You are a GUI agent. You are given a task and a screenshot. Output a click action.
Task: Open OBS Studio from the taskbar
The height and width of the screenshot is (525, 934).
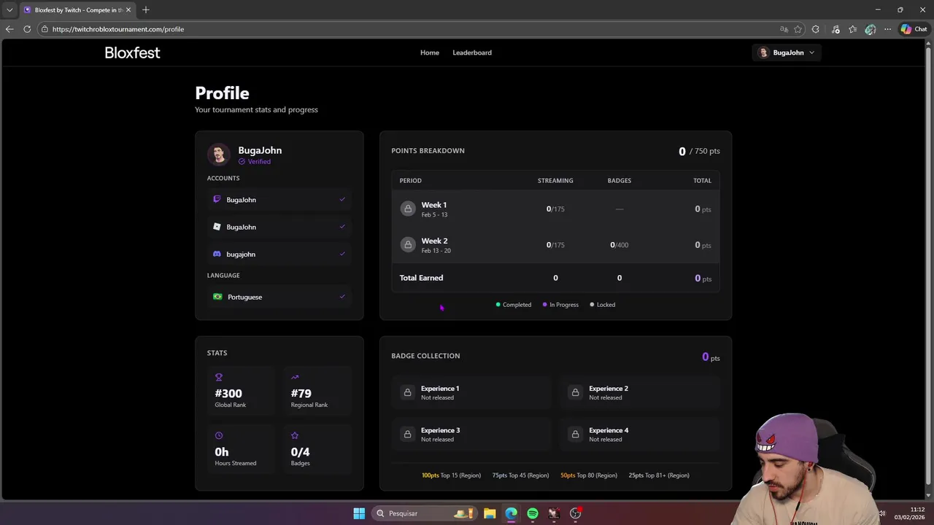tap(576, 513)
